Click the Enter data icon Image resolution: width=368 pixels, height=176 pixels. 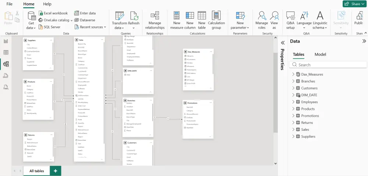(77, 13)
